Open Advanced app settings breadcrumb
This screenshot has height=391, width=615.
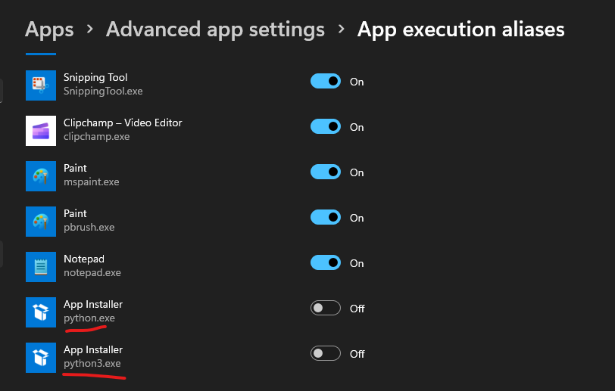tap(215, 29)
